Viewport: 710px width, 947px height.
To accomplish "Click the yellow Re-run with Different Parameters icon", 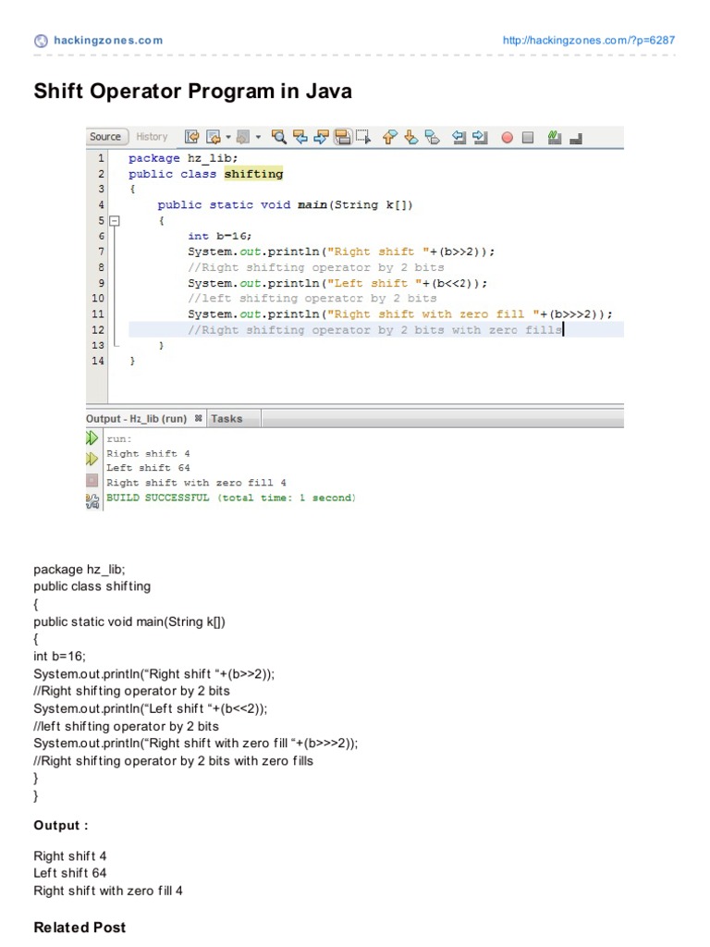I will (x=92, y=459).
